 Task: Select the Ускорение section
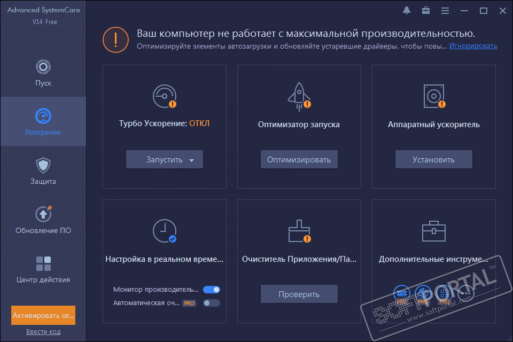pos(43,121)
